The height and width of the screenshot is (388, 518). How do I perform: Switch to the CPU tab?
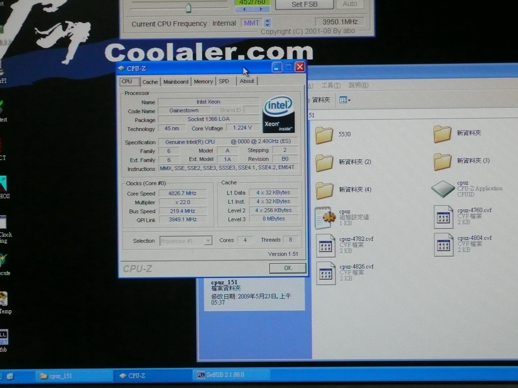[x=129, y=81]
